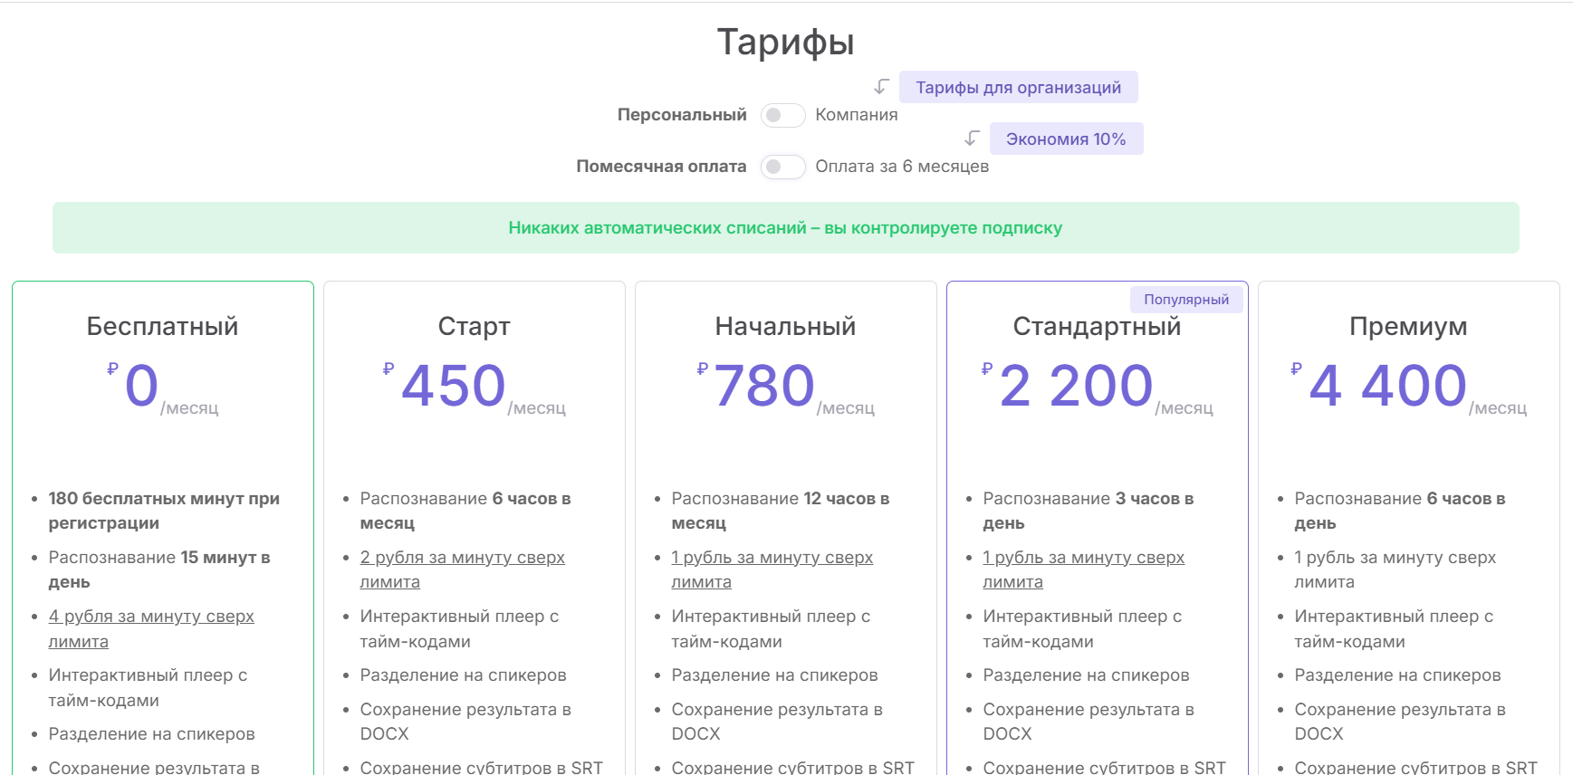The width and height of the screenshot is (1573, 775).
Task: Click the ruble sign next to 780
Action: [702, 368]
